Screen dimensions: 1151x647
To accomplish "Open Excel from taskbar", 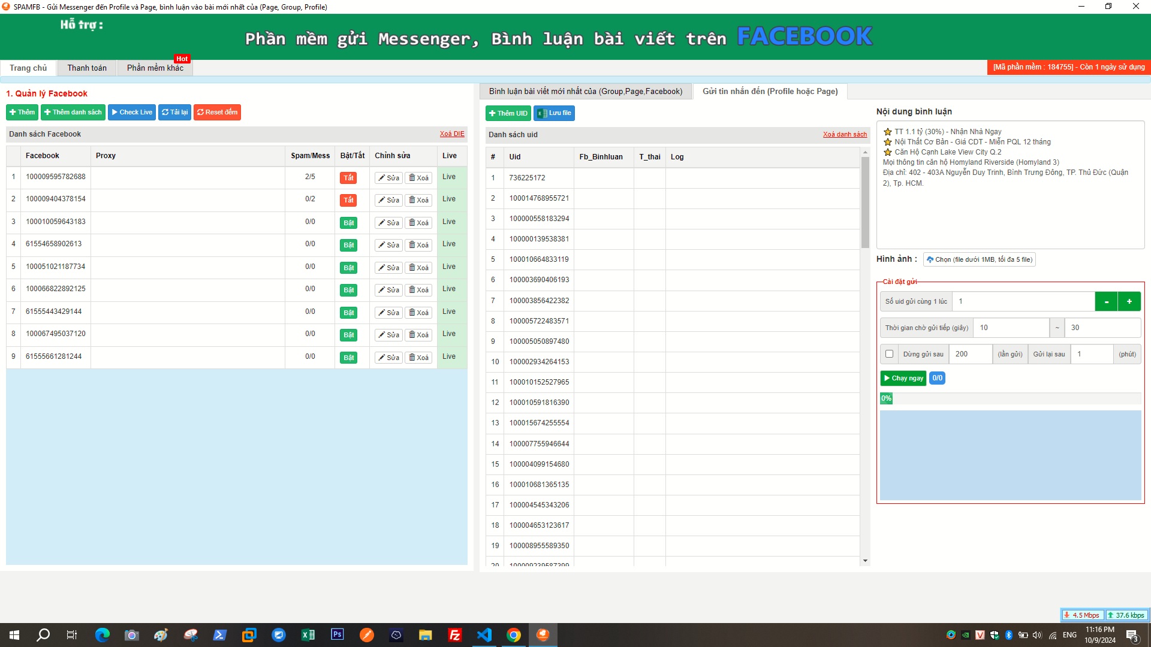I will [x=308, y=635].
